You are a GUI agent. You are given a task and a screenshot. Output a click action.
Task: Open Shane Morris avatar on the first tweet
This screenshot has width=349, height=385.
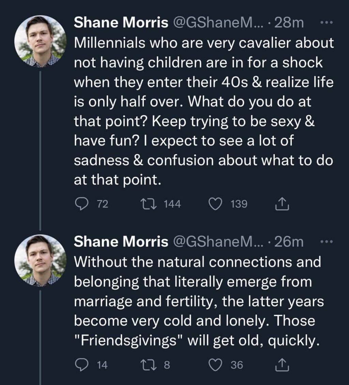coord(40,41)
